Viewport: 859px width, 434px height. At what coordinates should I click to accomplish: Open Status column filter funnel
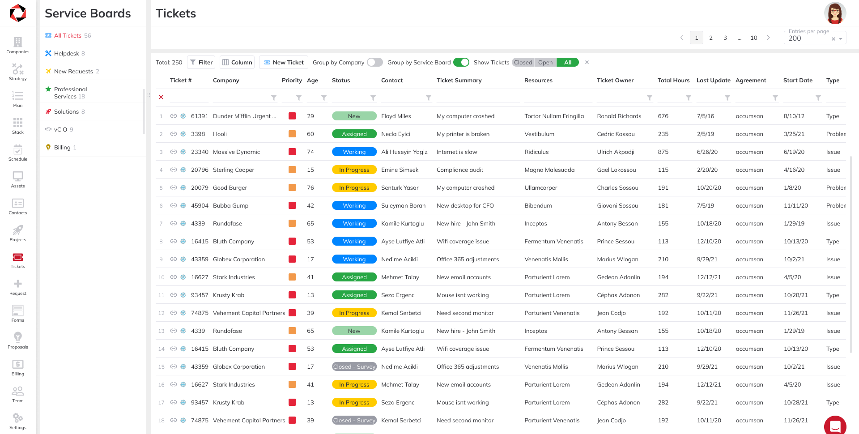[373, 98]
